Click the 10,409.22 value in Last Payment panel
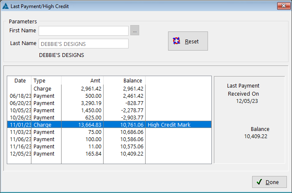Image resolution: width=292 pixels, height=193 pixels. pyautogui.click(x=255, y=136)
